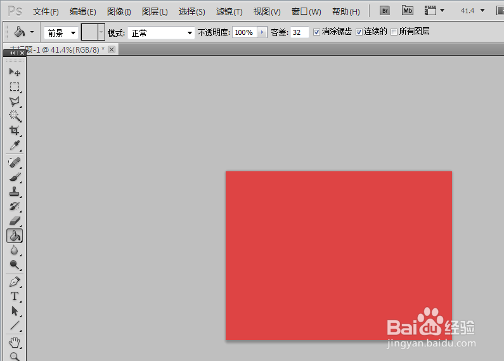The height and width of the screenshot is (361, 504).
Task: Open the 窗口(W) menu
Action: click(x=306, y=12)
